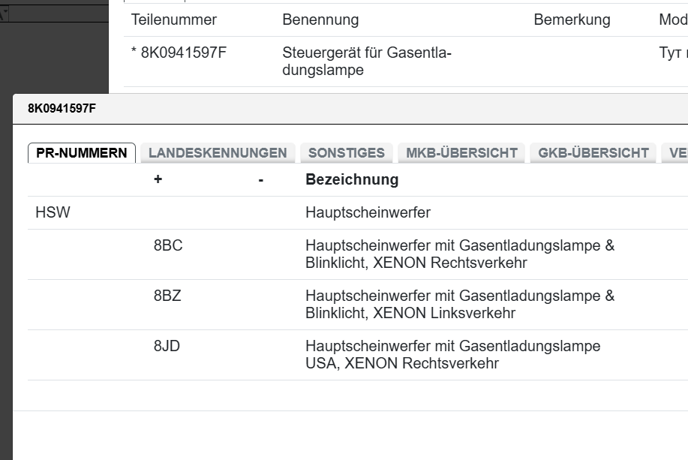Click the Bezeichnung column header
Screen dimensions: 688x460
[352, 180]
